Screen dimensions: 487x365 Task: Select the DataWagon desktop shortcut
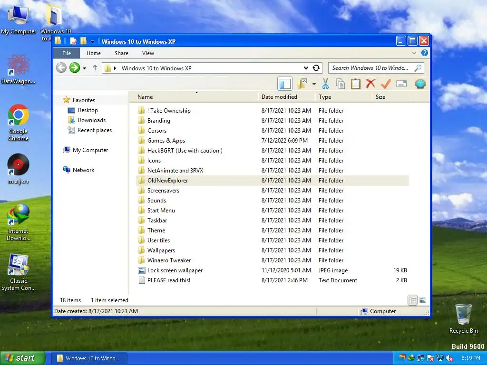(19, 69)
